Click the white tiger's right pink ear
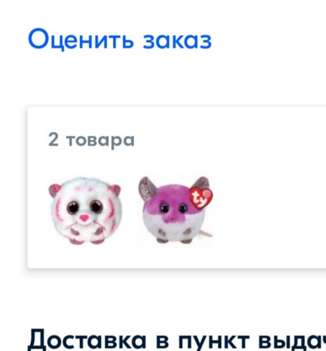Image resolution: width=326 pixels, height=351 pixels. tap(115, 190)
